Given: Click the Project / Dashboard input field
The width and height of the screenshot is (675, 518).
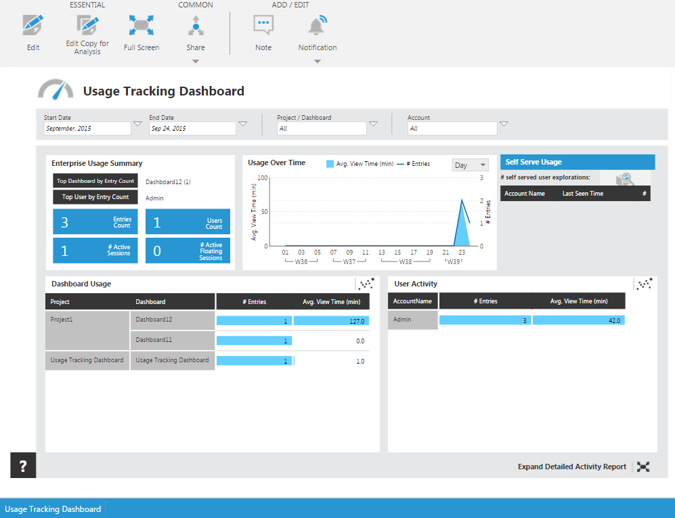Looking at the screenshot, I should pyautogui.click(x=322, y=129).
